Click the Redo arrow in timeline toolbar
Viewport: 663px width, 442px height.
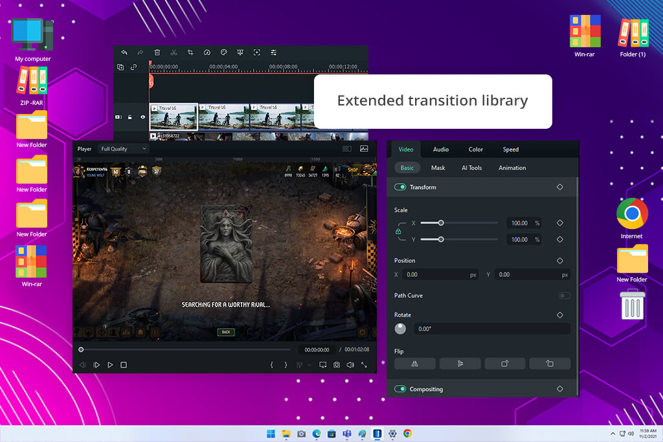pyautogui.click(x=140, y=52)
